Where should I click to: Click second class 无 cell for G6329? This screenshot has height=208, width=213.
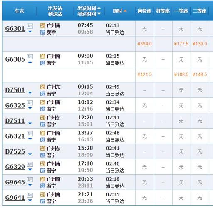click(x=200, y=167)
